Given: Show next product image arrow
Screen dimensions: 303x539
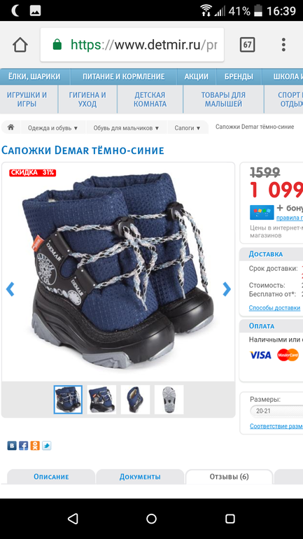Looking at the screenshot, I should tap(227, 289).
